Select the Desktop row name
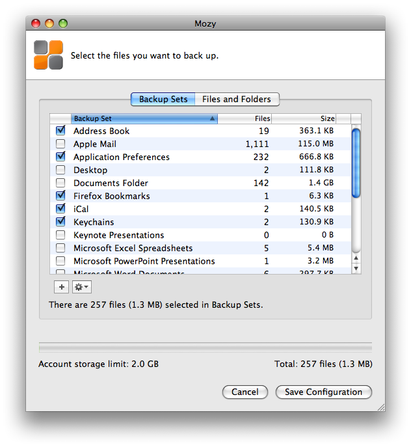Viewport: 411px width, 447px height. (x=90, y=170)
